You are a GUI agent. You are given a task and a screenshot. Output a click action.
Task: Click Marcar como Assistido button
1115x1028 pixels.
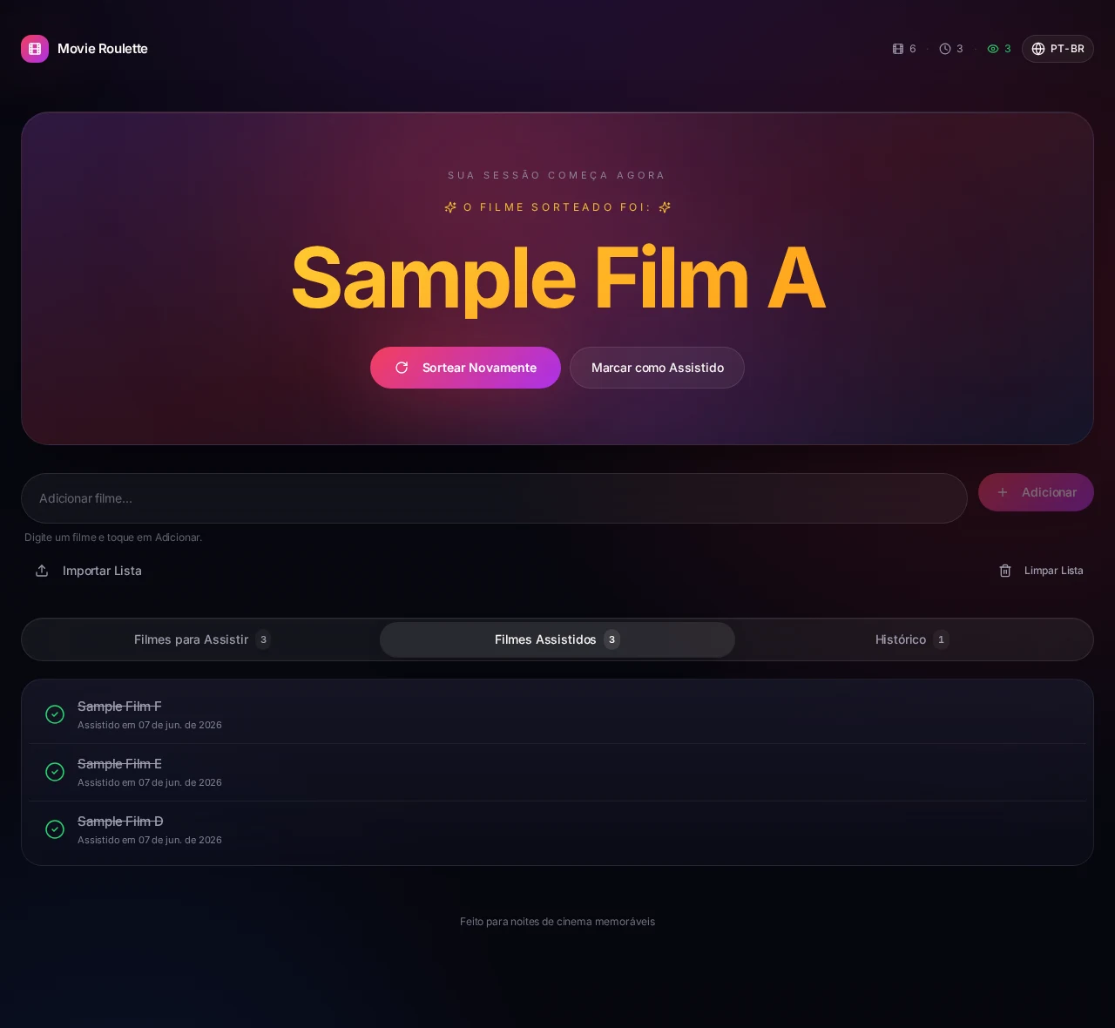point(657,368)
